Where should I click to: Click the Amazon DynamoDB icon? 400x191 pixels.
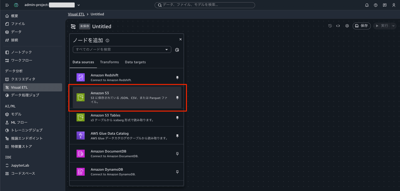pos(81,172)
